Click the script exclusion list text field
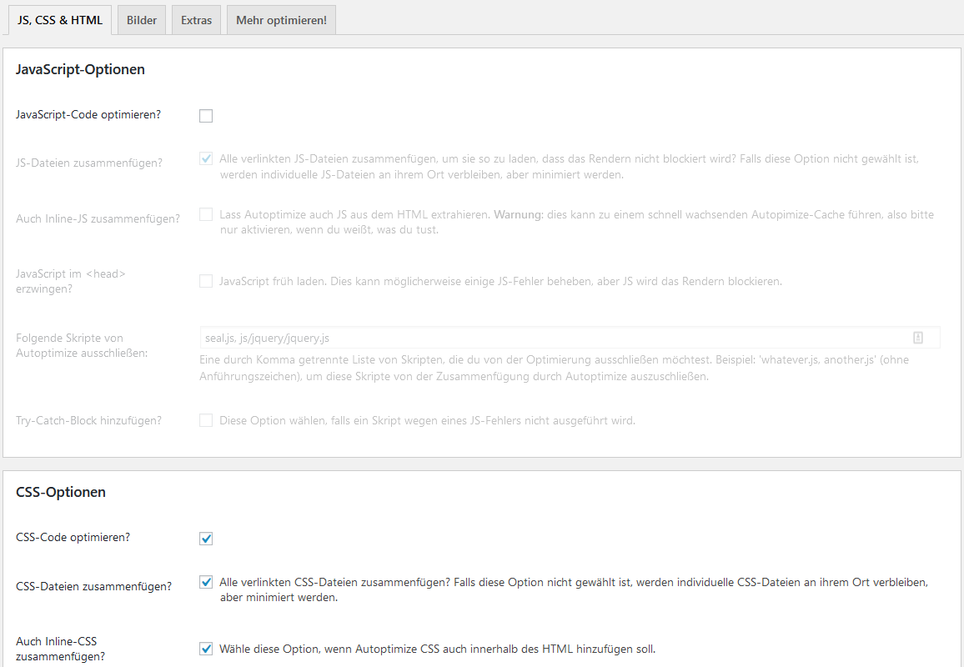The width and height of the screenshot is (964, 667). coord(550,338)
